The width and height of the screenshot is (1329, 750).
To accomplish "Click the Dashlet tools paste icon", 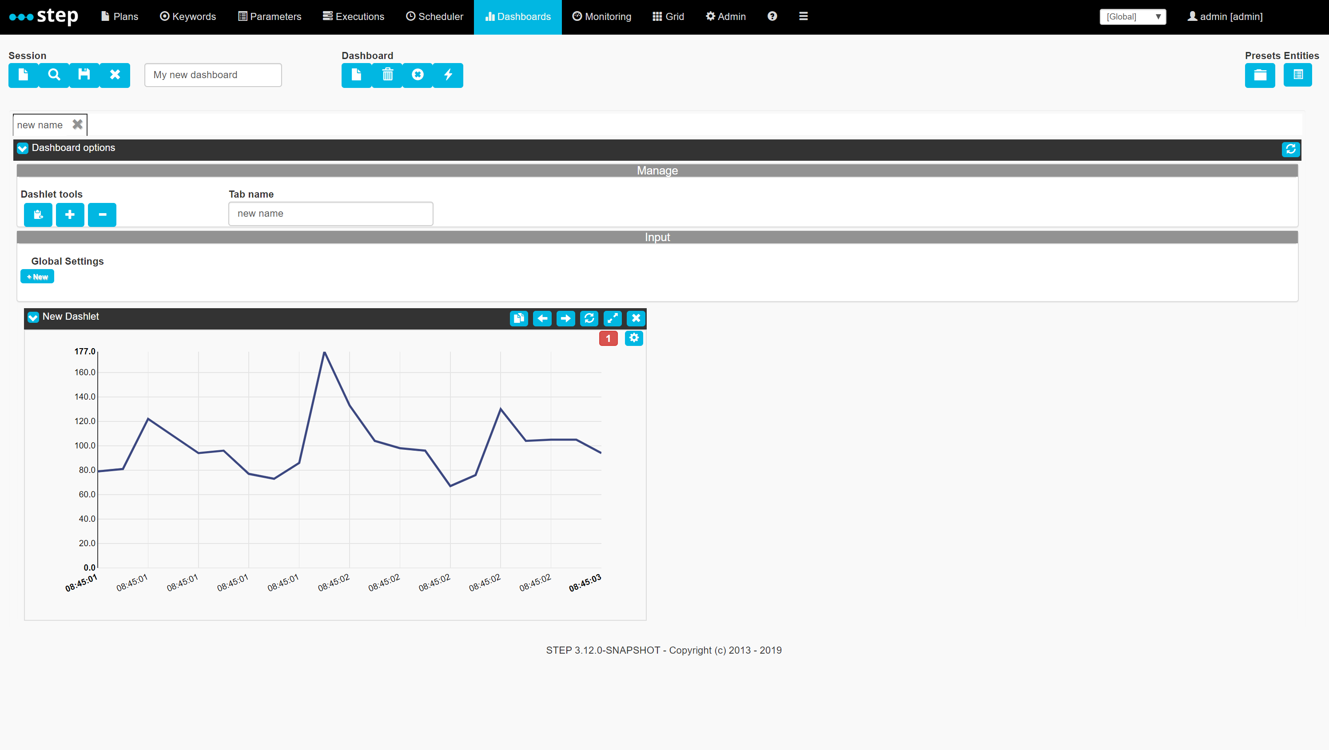I will pyautogui.click(x=38, y=215).
